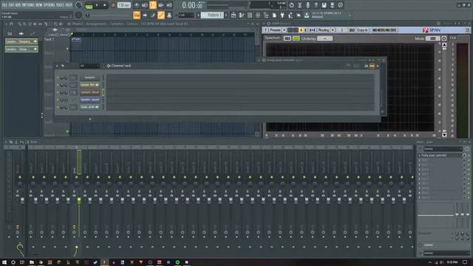Toggle loop recording icon

[169, 5]
